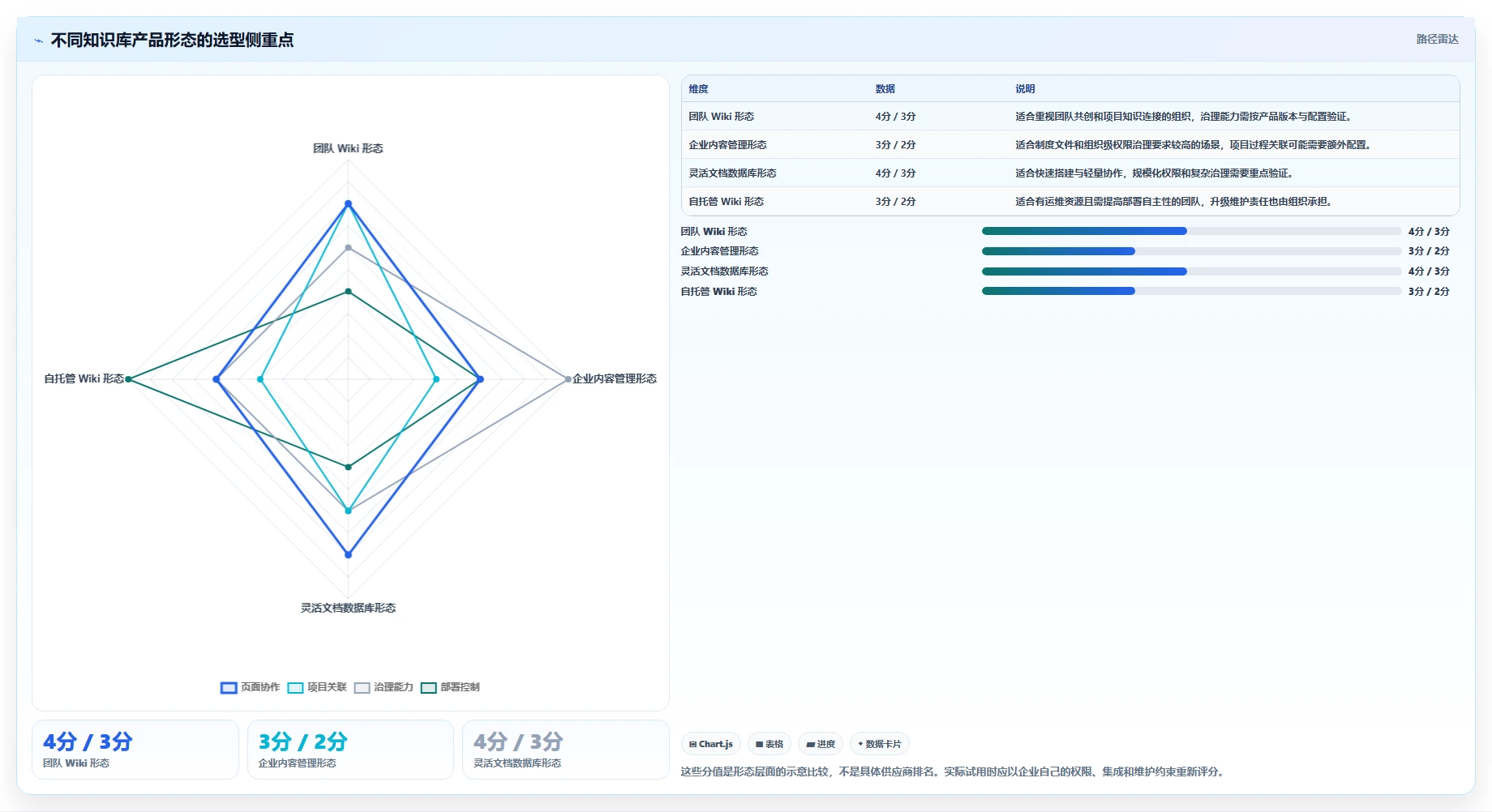Click the 进度 tag chip
Screen dimensions: 1492x812
[x=821, y=744]
